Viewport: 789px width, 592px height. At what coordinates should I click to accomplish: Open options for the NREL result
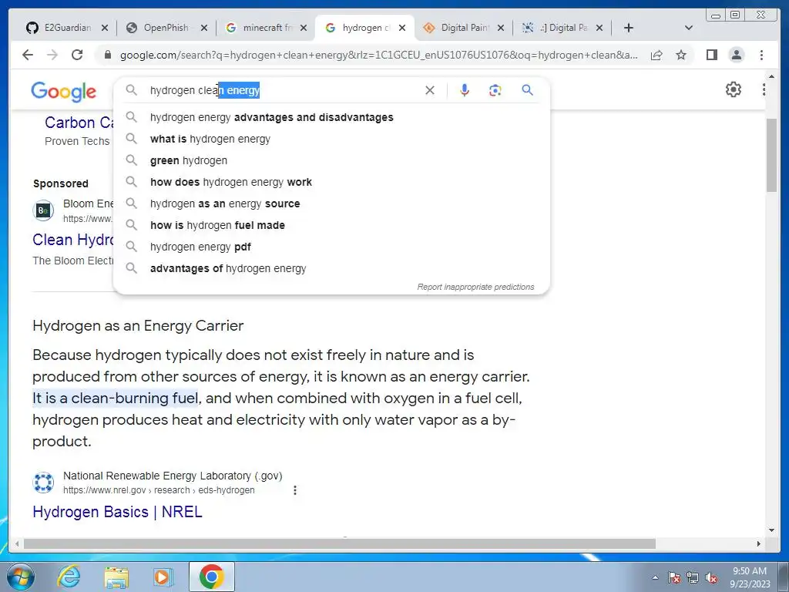tap(295, 489)
